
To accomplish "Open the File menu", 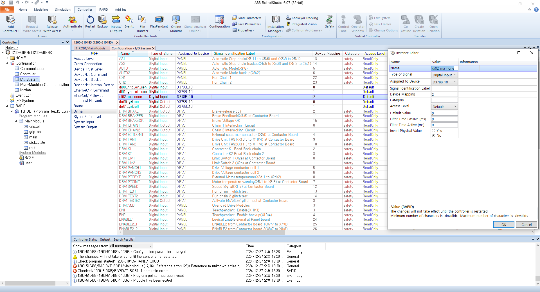I will [7, 10].
